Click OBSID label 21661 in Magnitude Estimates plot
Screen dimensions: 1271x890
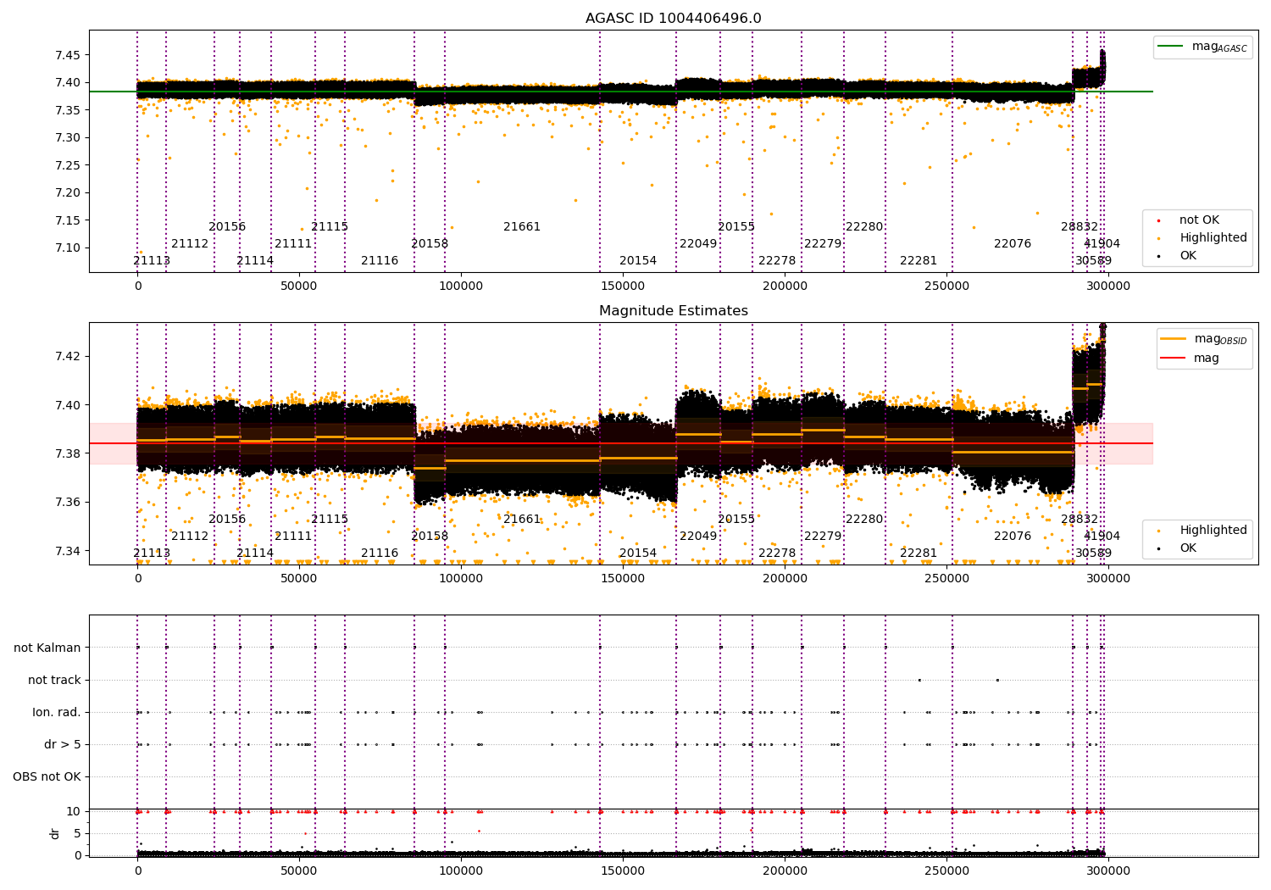[x=522, y=520]
